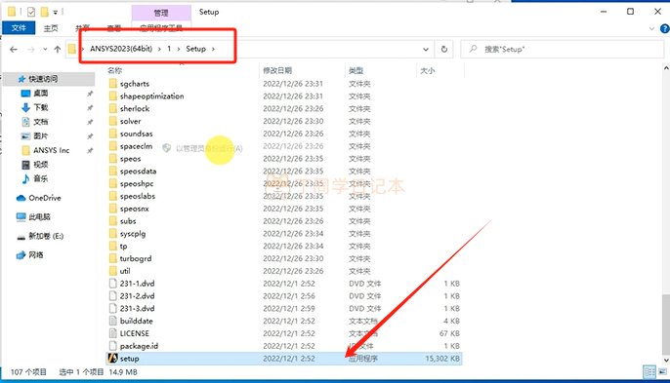
Task: Select the speoslabs folder
Action: click(x=137, y=196)
